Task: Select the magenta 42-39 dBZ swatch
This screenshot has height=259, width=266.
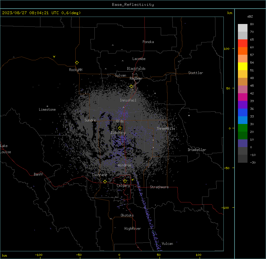Action: [243, 97]
